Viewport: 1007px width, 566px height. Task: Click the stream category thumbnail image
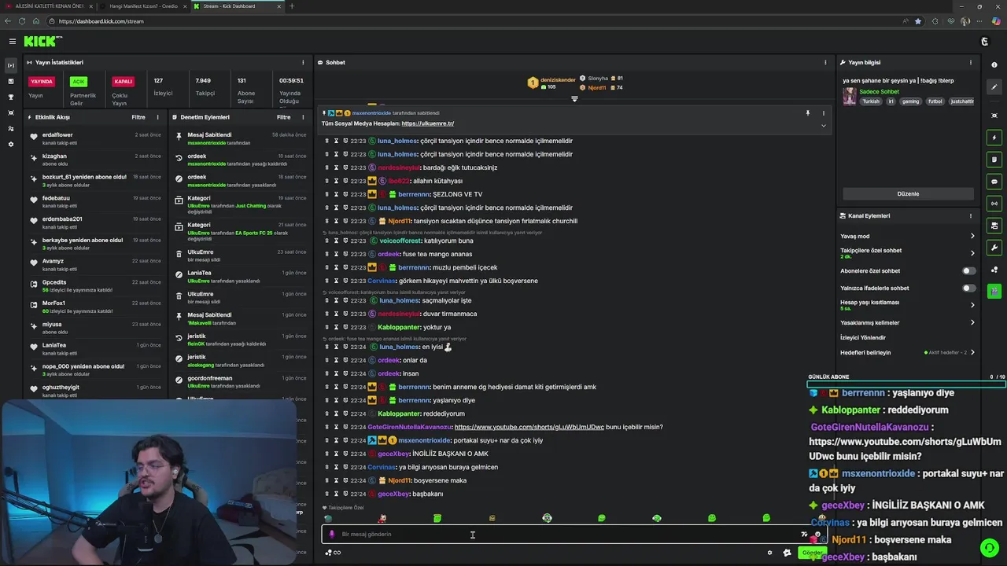[850, 97]
